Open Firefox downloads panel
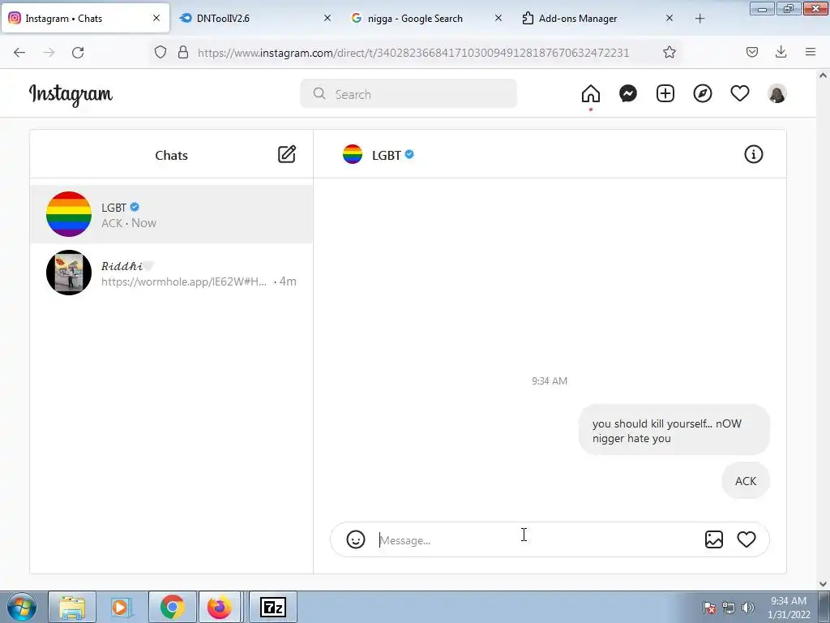This screenshot has width=830, height=623. (x=781, y=52)
